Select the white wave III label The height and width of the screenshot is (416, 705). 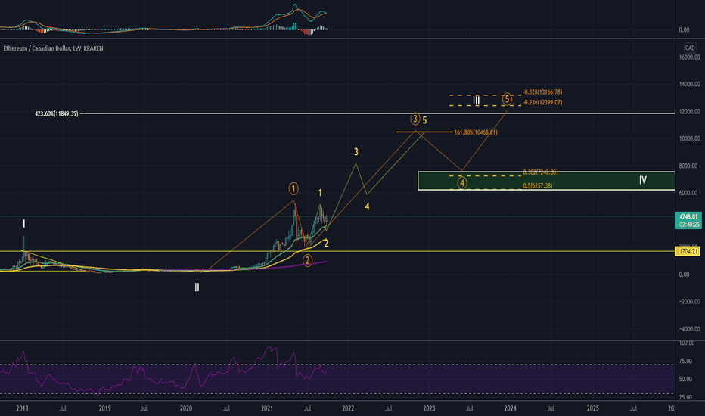[x=476, y=101]
